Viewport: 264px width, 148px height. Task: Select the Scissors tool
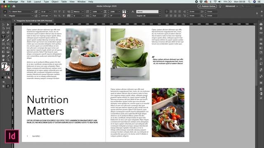(3, 48)
